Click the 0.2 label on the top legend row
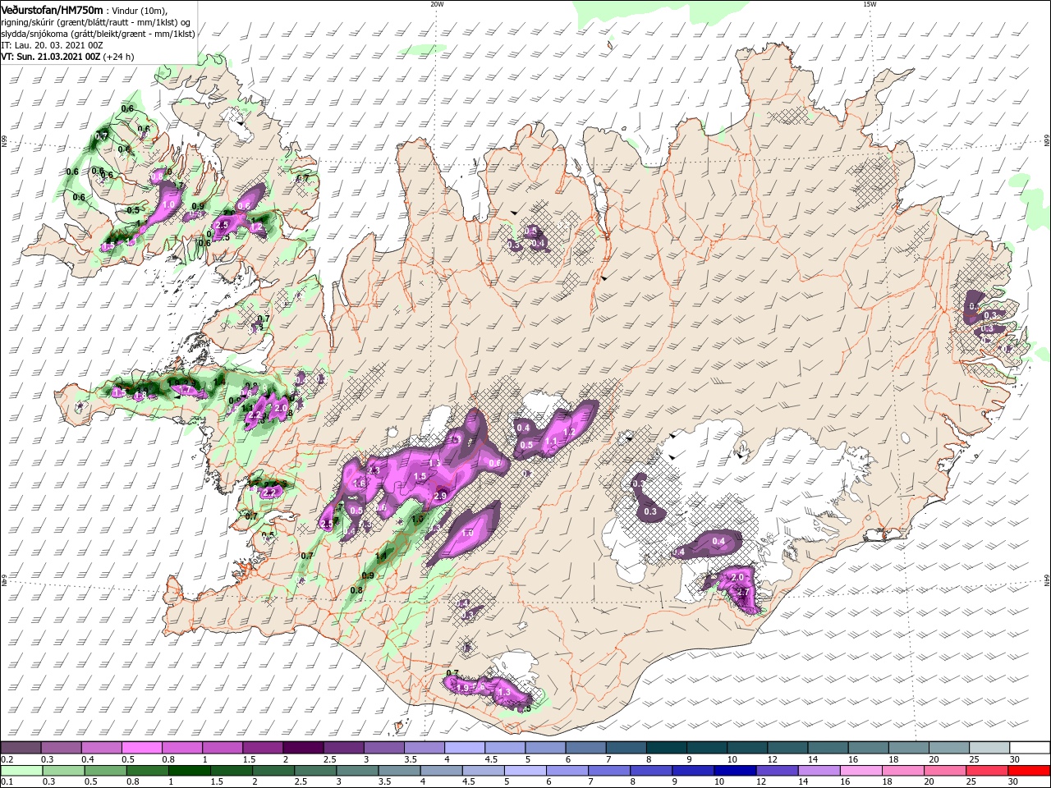 (6, 759)
